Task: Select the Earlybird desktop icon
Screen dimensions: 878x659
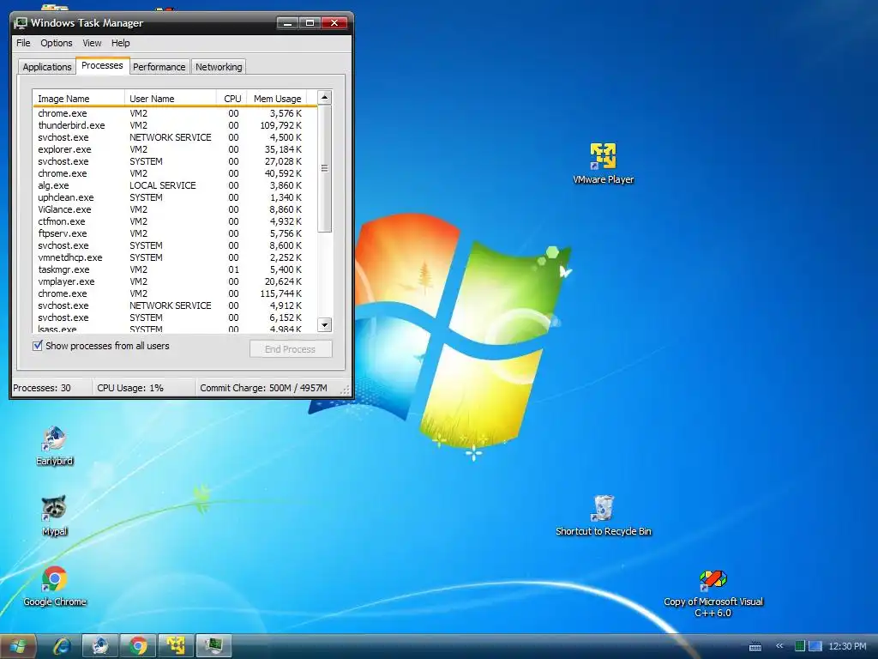Action: (54, 446)
